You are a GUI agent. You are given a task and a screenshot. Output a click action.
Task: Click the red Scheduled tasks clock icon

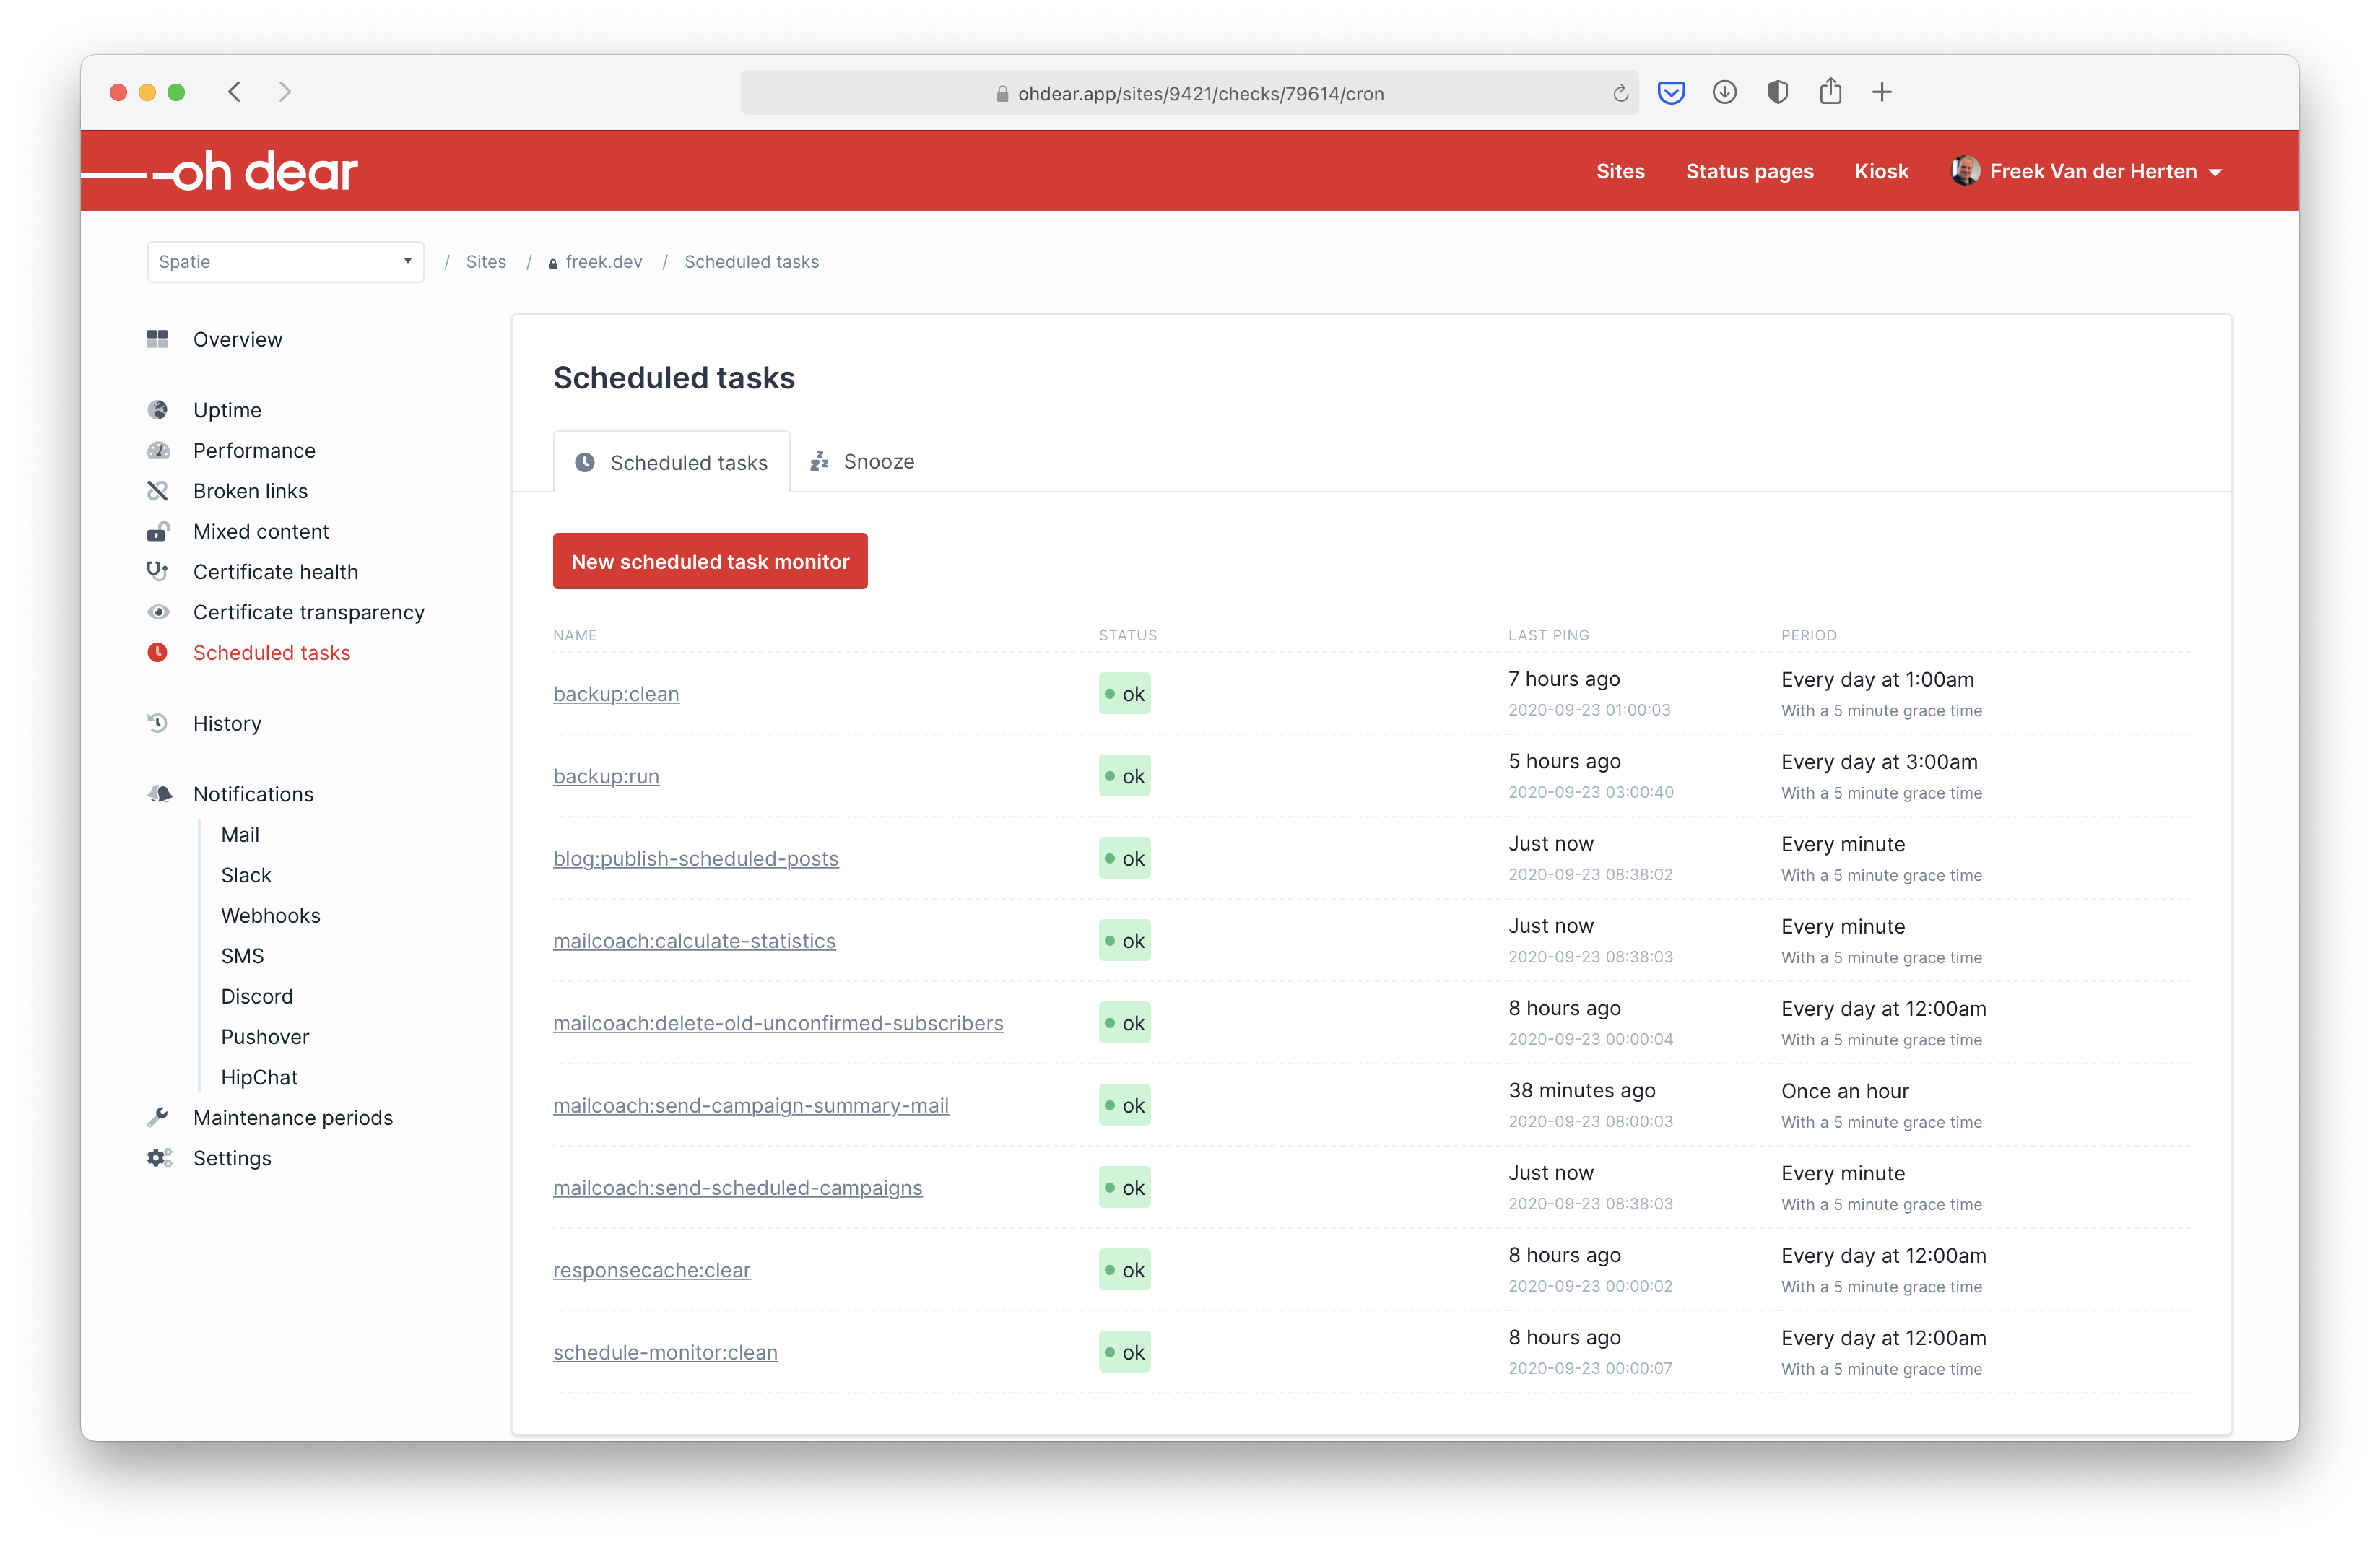click(157, 652)
